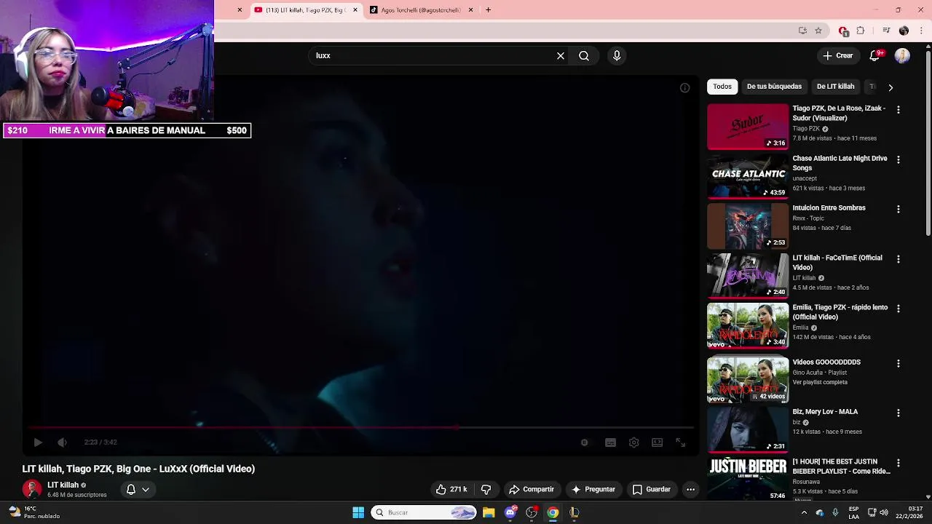This screenshot has height=524, width=932.
Task: Start voice search with the microphone
Action: coord(617,55)
